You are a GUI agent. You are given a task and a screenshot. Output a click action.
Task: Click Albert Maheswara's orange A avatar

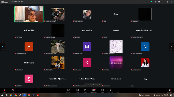29,47
